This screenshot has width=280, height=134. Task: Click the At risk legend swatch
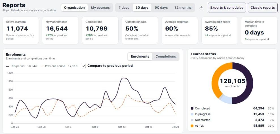click(192, 126)
